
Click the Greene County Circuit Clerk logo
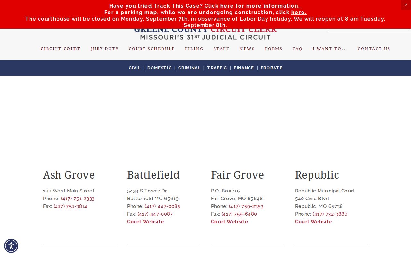205,34
